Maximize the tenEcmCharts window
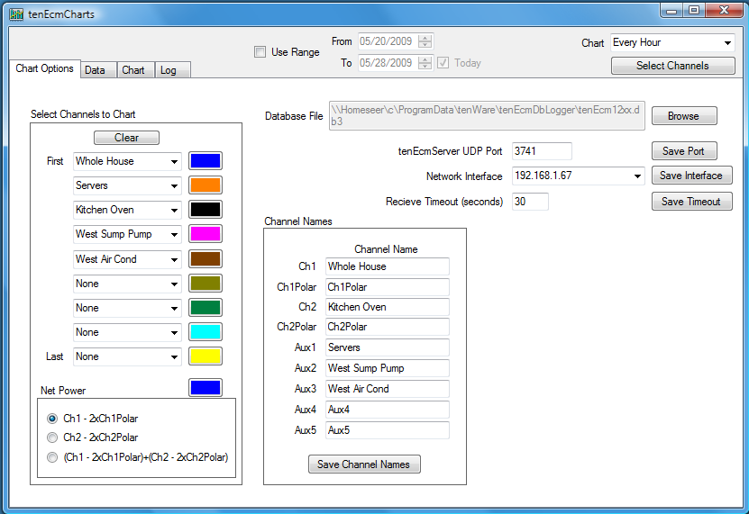The image size is (749, 514). (x=694, y=11)
